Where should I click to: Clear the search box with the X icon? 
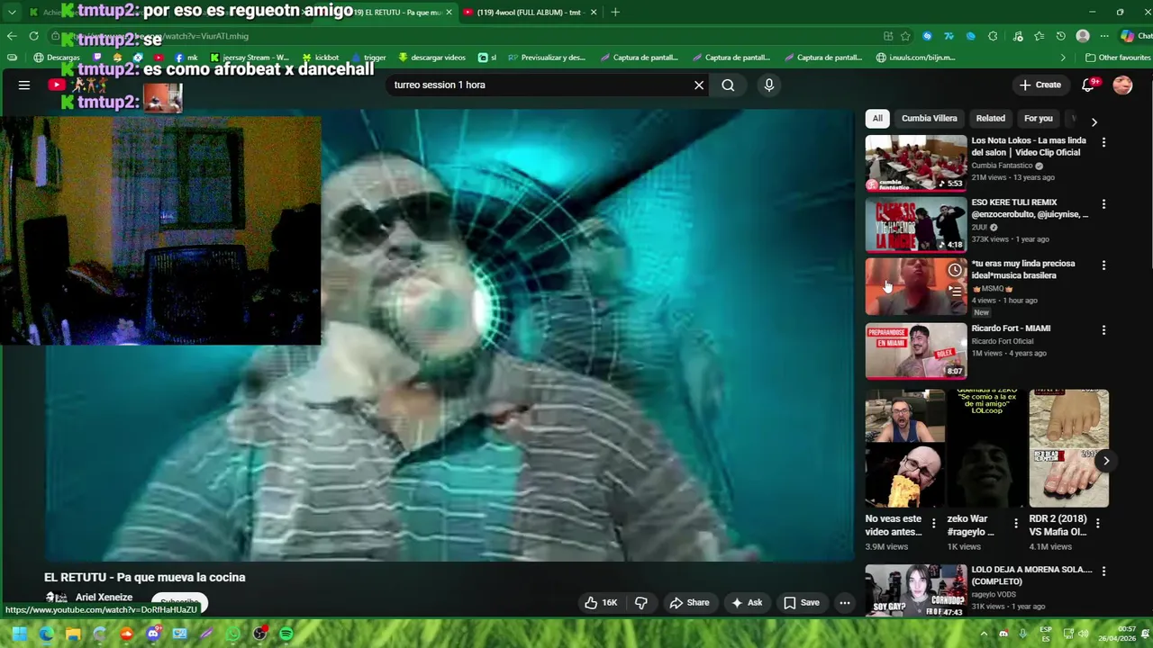click(698, 85)
